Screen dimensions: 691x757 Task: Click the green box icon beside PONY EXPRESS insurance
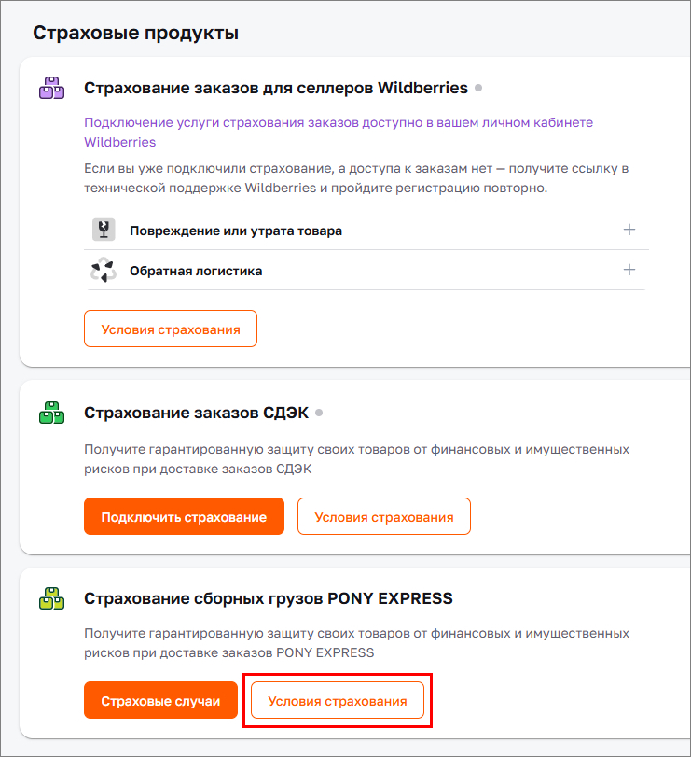click(x=52, y=599)
